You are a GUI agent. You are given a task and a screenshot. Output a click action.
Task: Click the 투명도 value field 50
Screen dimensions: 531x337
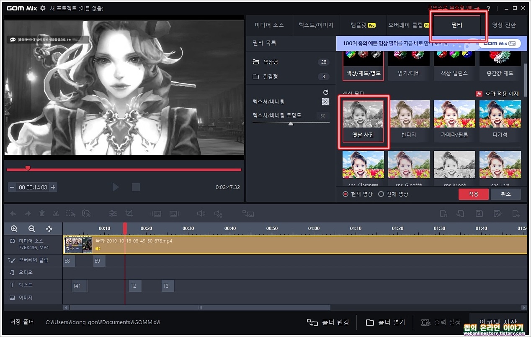click(323, 116)
